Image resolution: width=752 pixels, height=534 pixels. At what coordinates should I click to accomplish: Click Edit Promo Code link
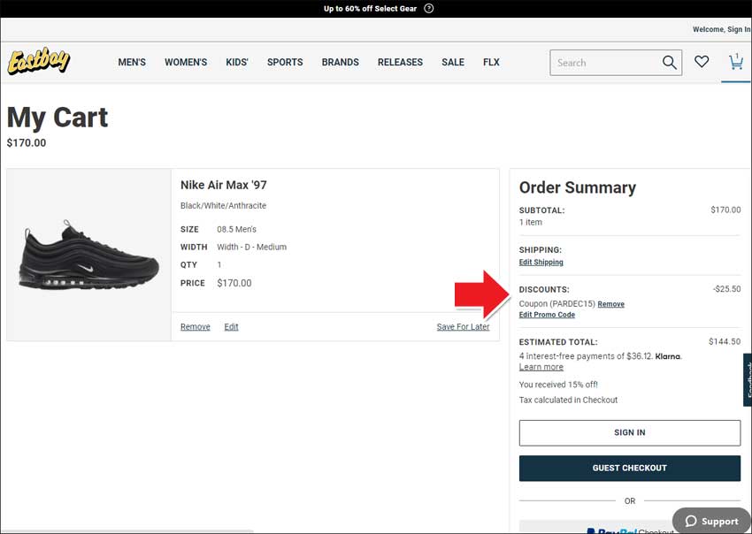click(547, 315)
